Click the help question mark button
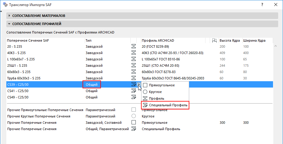This screenshot has height=144, width=283. tap(262, 5)
